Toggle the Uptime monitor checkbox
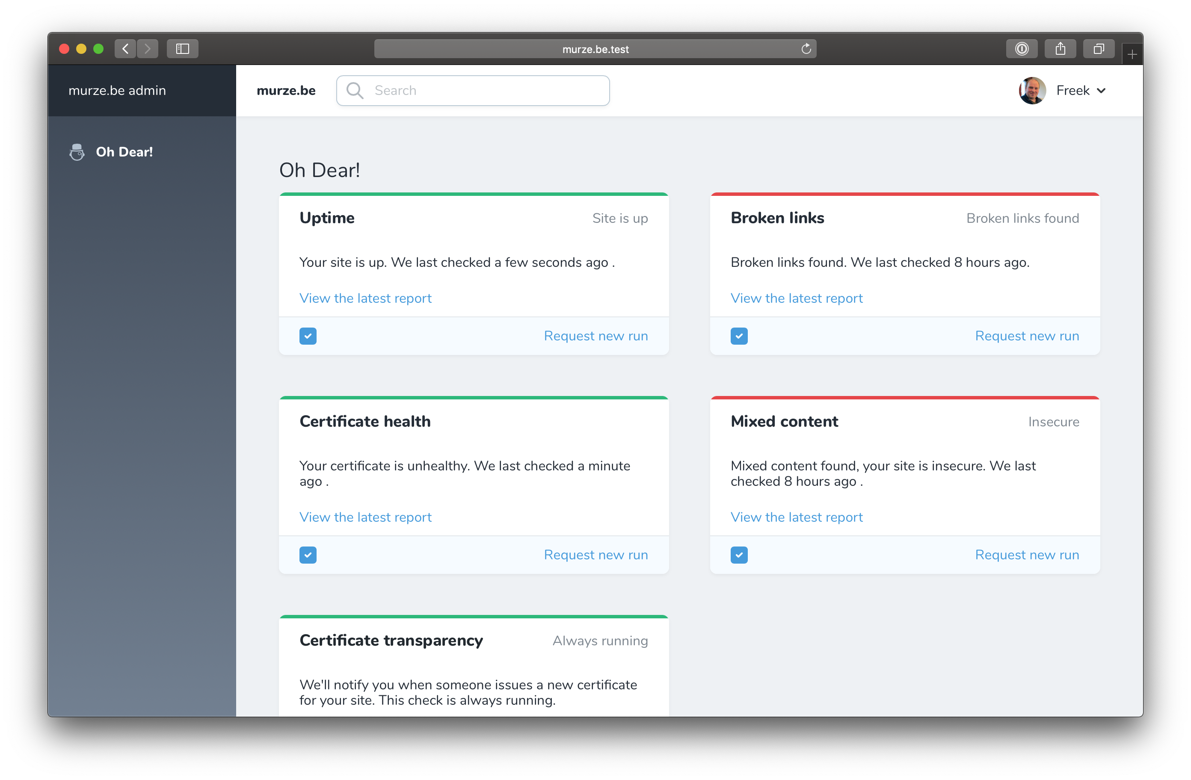The height and width of the screenshot is (780, 1191). (309, 336)
